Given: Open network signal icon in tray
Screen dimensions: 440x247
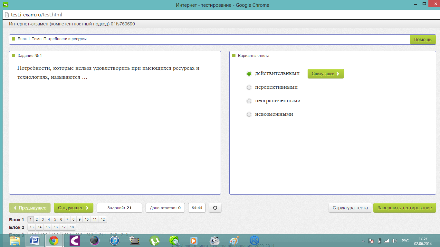Looking at the screenshot, I should click(387, 241).
